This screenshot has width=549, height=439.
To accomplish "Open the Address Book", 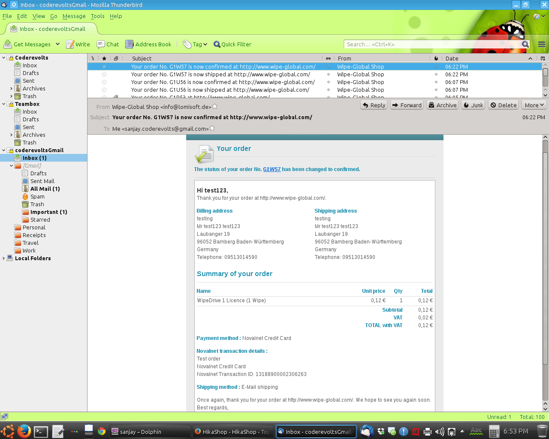I will (x=148, y=44).
